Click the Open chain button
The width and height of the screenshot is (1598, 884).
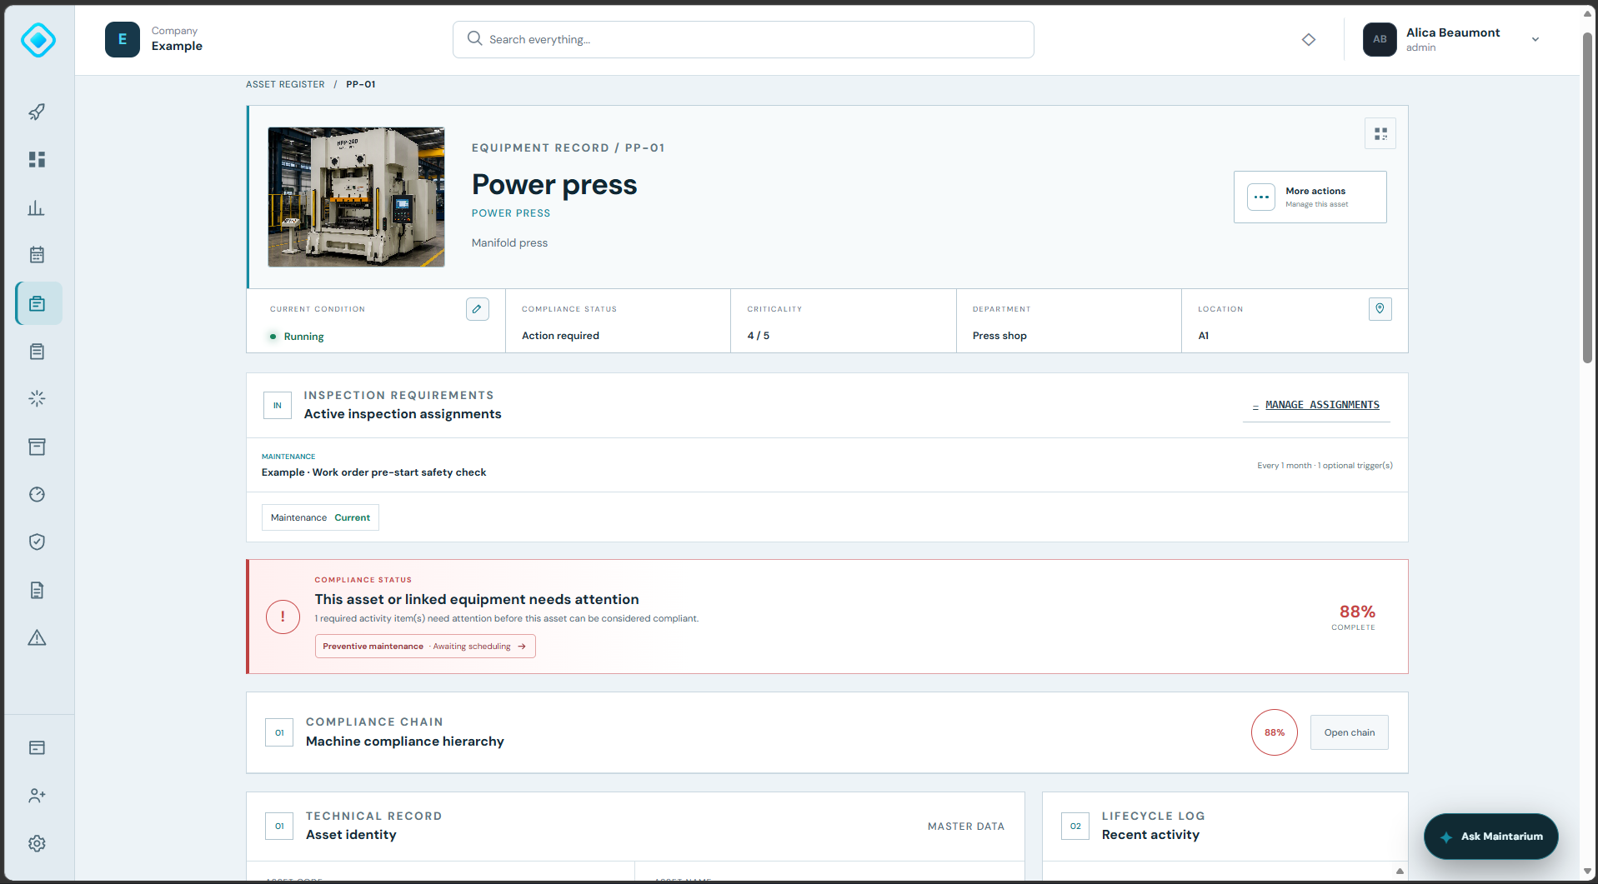pyautogui.click(x=1350, y=732)
